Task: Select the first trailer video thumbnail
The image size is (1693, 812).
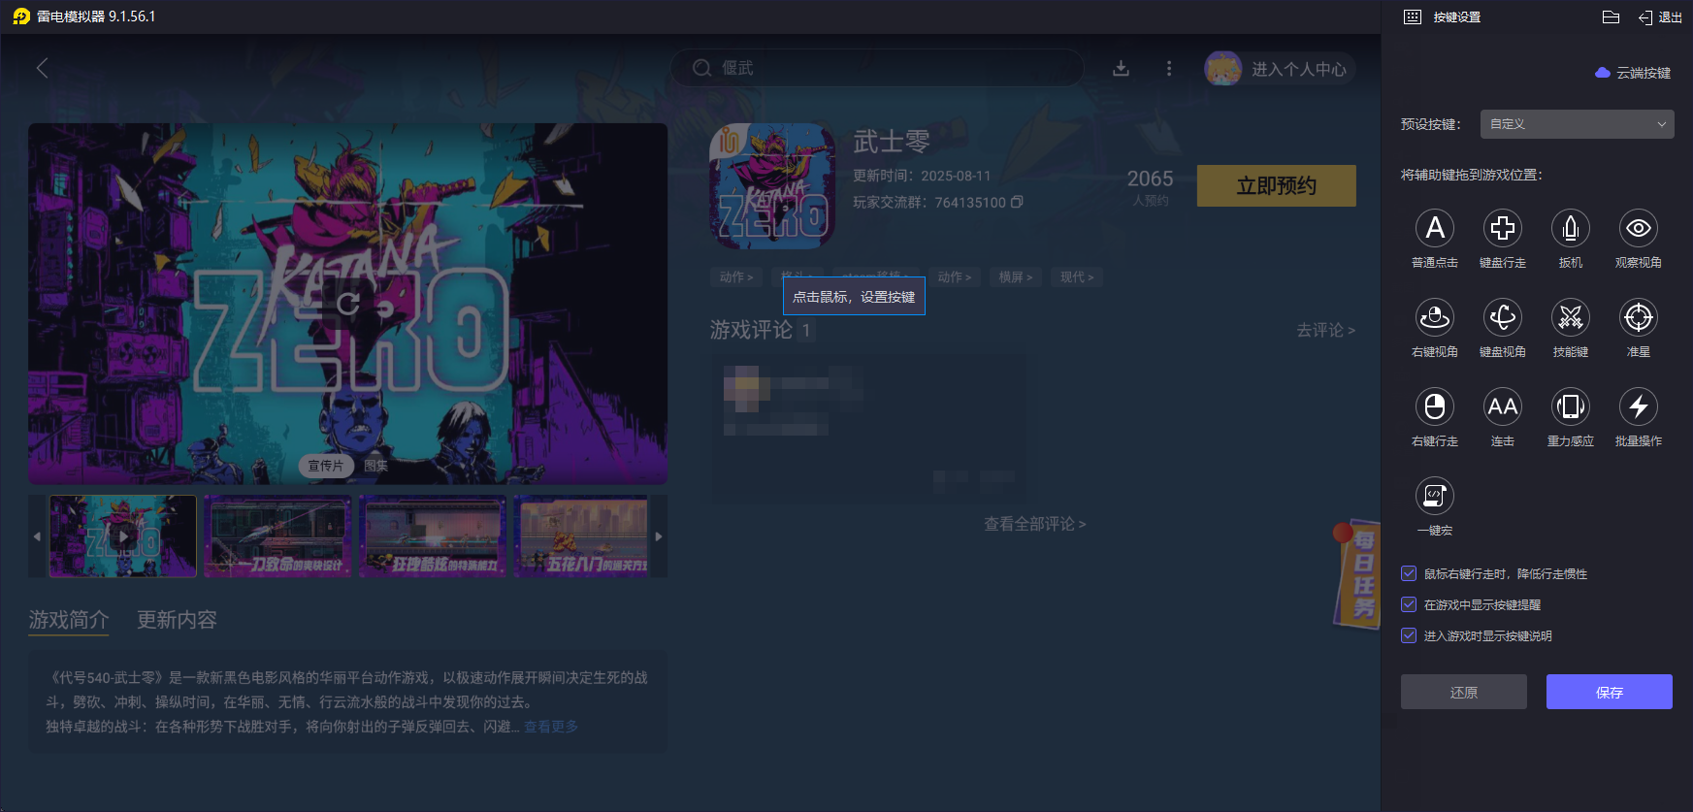Action: click(123, 536)
